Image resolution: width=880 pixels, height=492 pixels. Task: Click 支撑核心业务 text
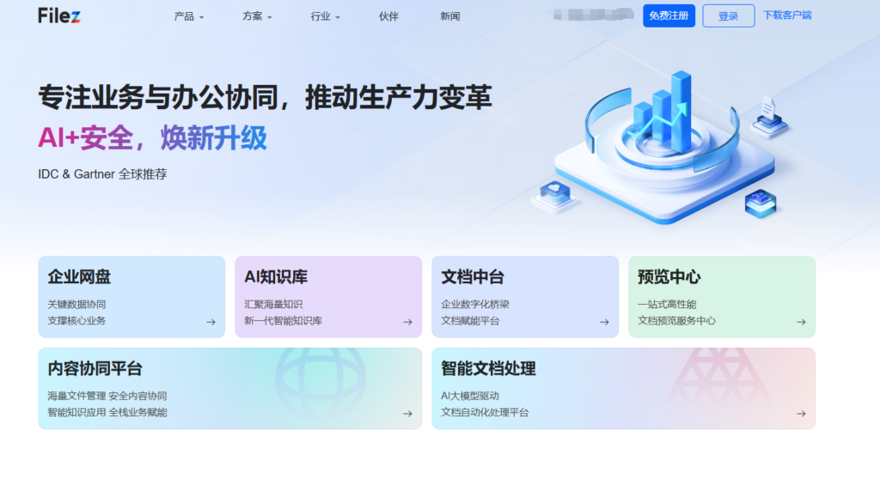pos(76,321)
